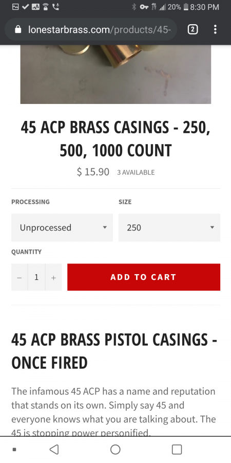Screen dimensions: 231x463
Task: Open Chrome three-dot overflow menu
Action: coord(216,29)
